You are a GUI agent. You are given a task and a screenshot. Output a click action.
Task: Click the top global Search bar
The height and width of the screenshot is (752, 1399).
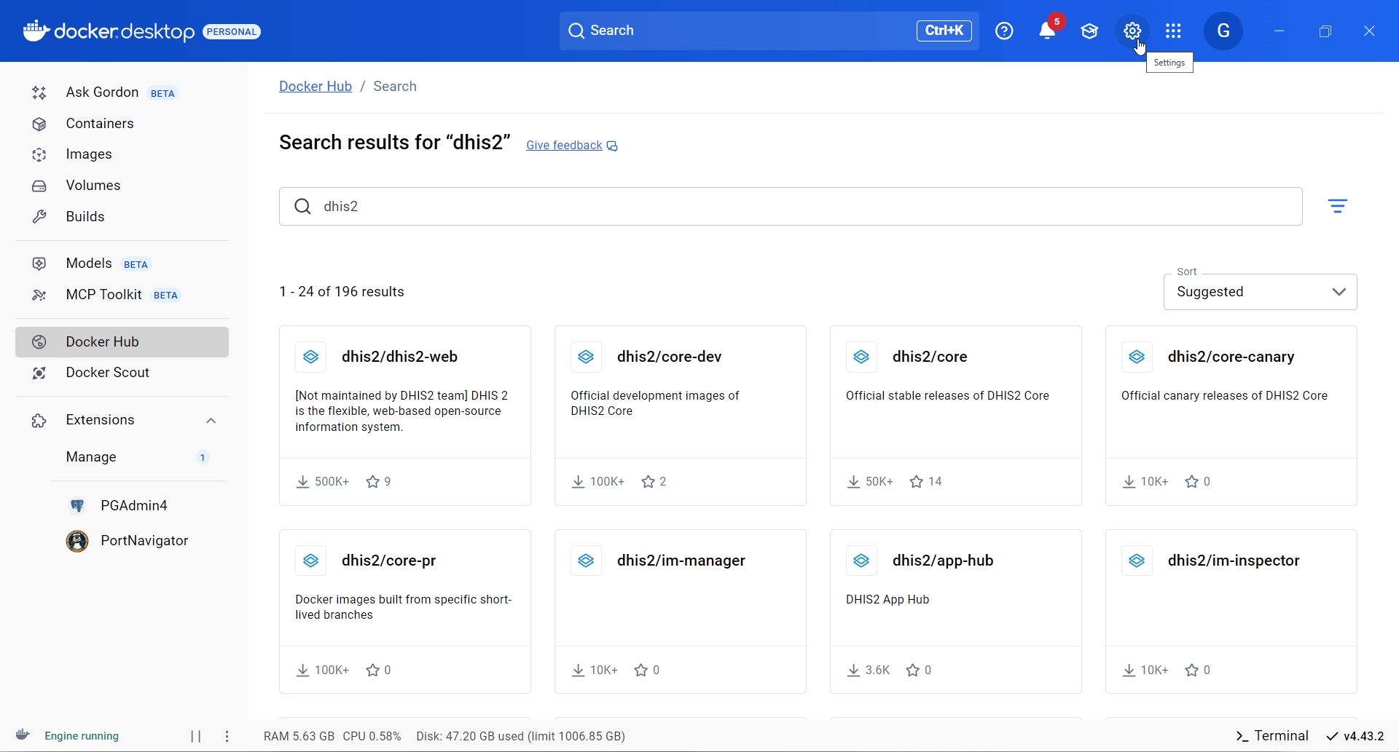(769, 31)
